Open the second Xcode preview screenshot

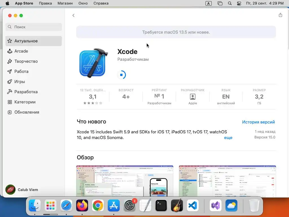point(227,181)
